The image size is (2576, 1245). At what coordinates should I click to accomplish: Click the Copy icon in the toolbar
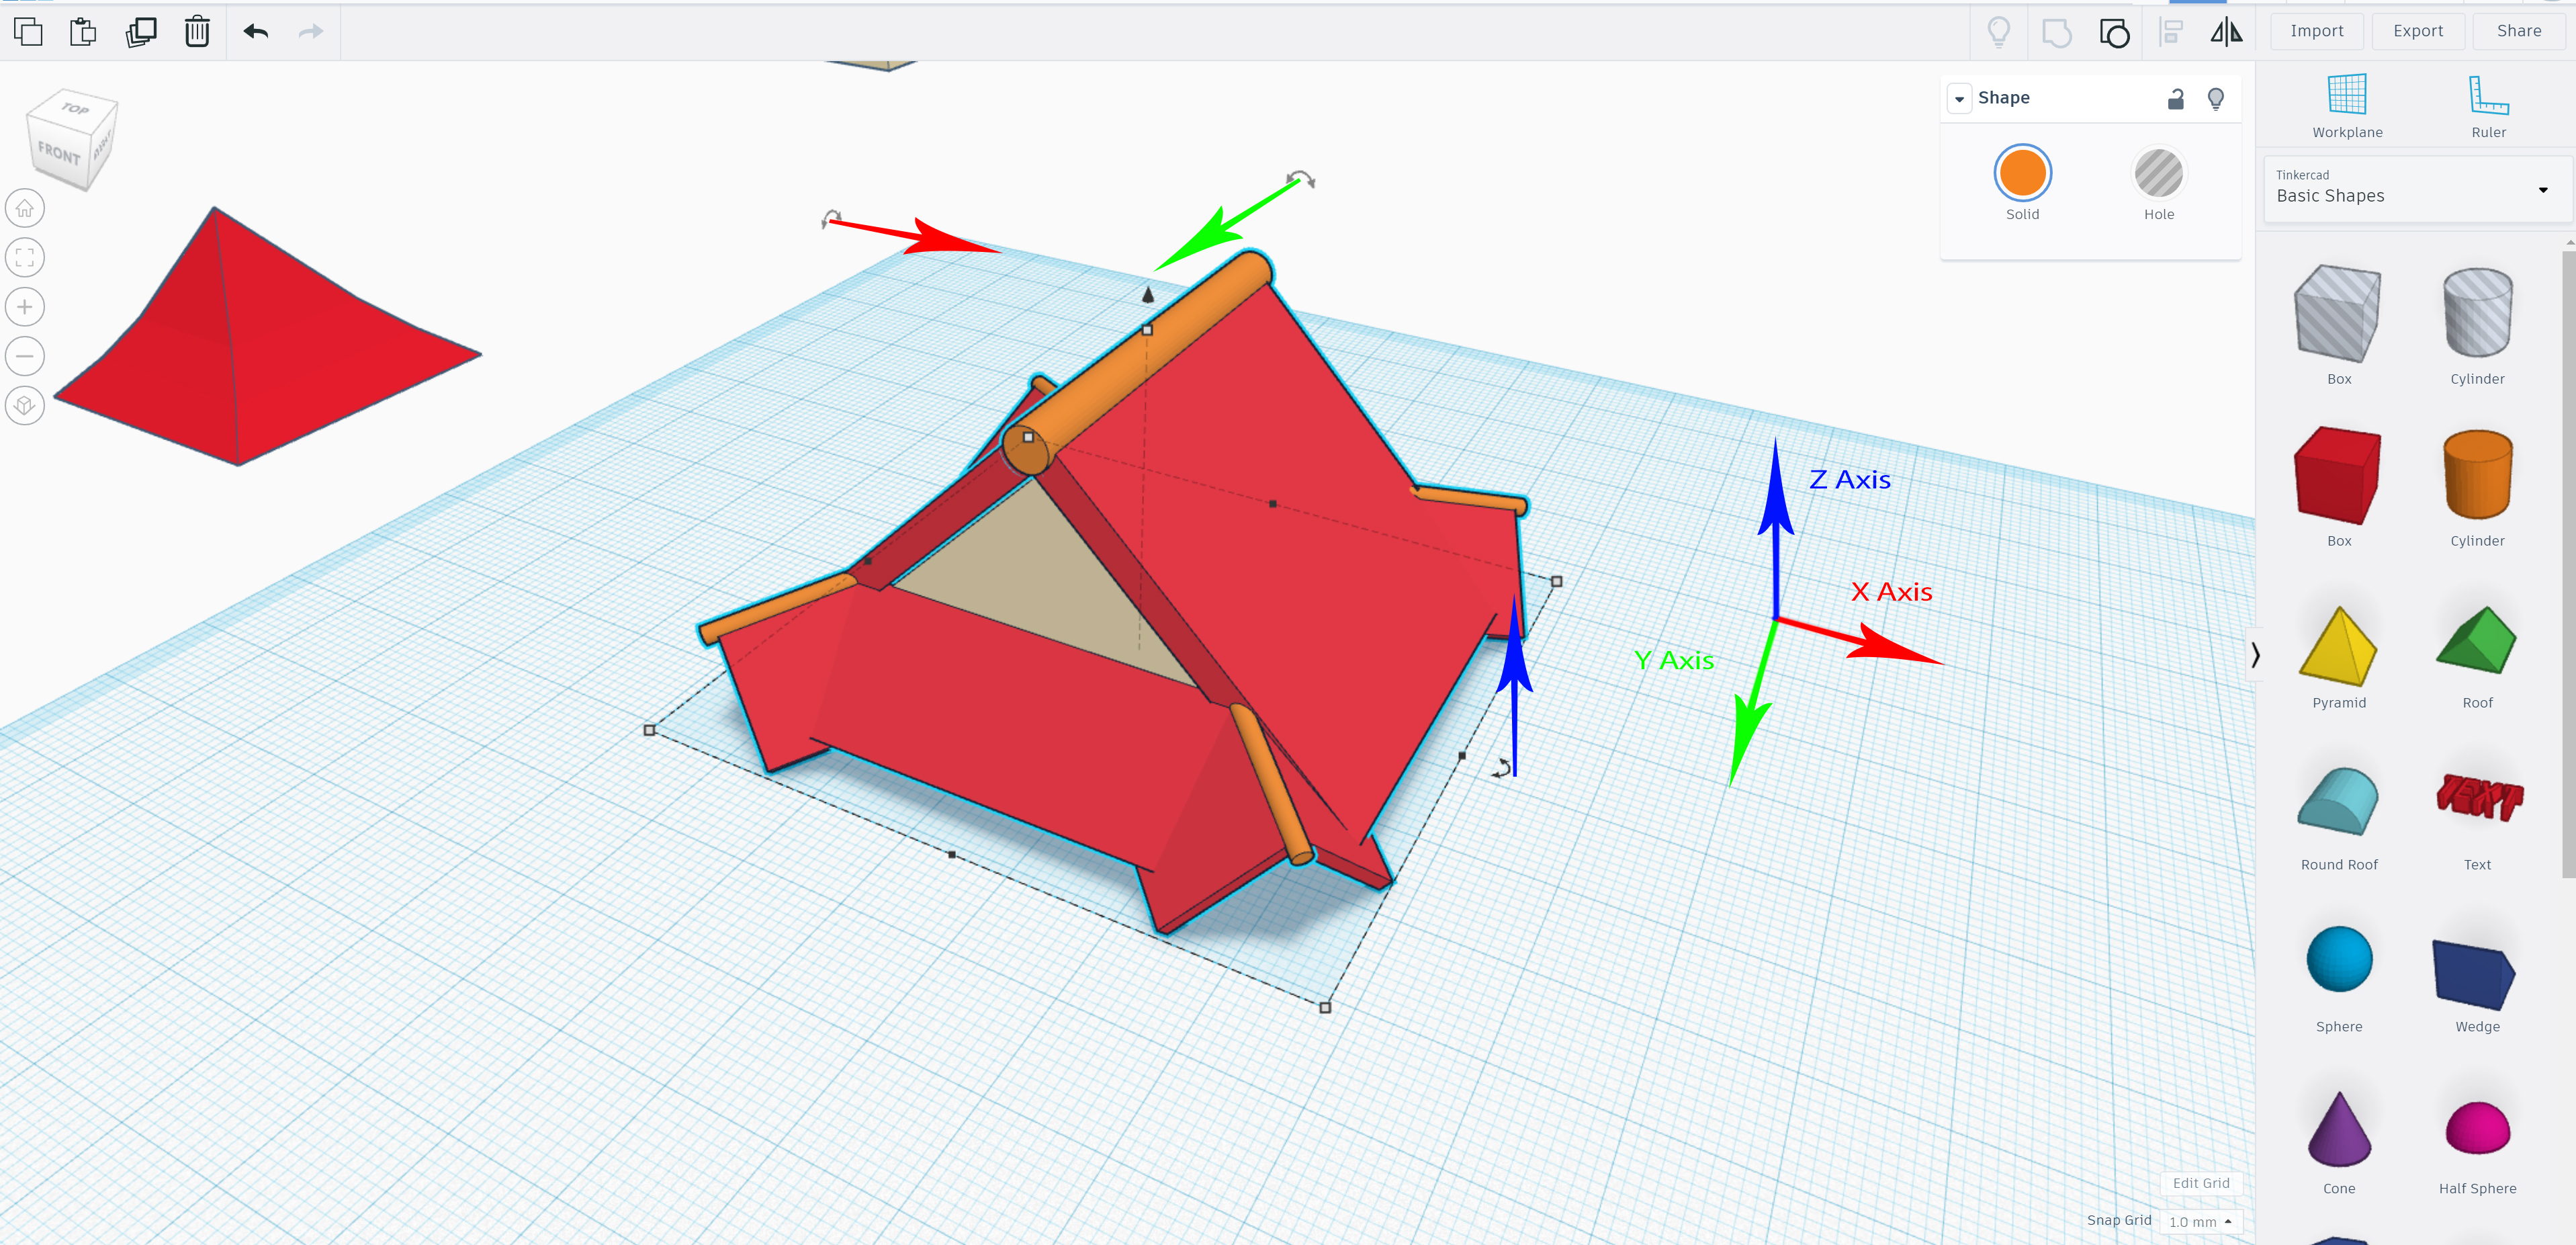click(x=28, y=32)
